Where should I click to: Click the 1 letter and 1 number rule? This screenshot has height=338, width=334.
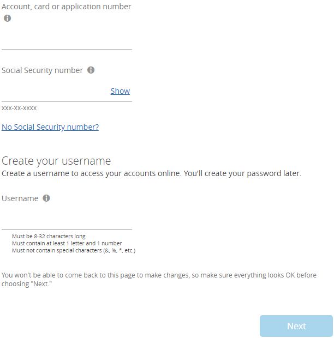tap(67, 243)
